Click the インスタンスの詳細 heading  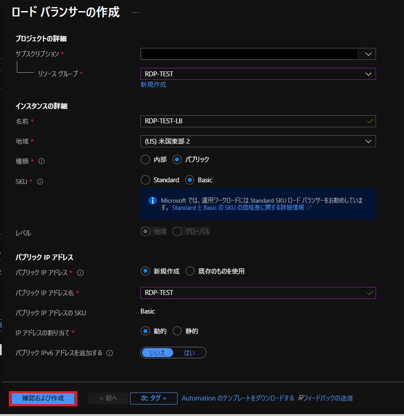[41, 106]
